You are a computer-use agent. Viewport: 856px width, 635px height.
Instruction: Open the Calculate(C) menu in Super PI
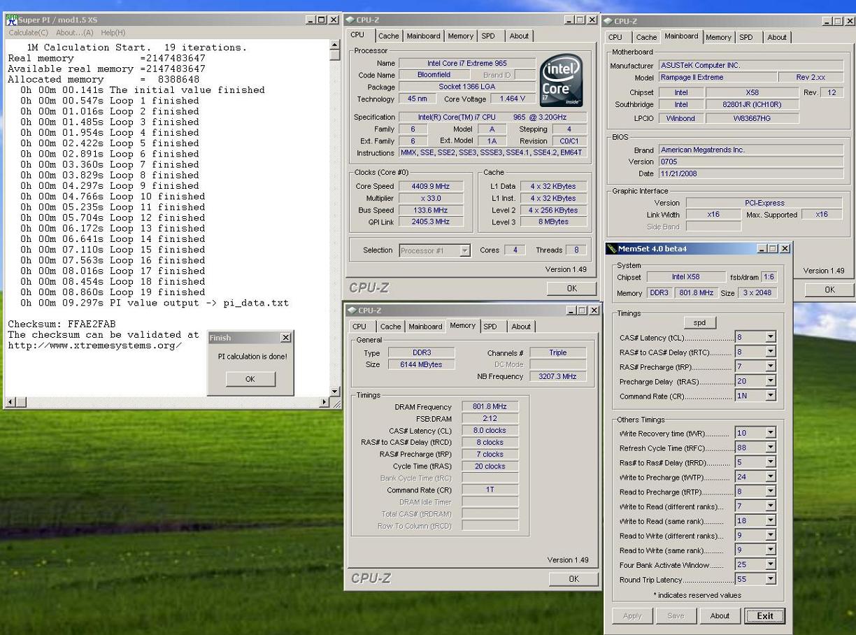coord(28,32)
